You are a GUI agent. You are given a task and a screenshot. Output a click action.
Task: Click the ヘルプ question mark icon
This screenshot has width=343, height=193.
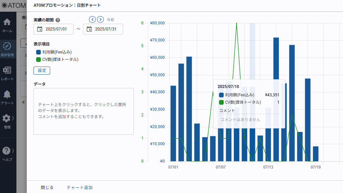coord(6,151)
